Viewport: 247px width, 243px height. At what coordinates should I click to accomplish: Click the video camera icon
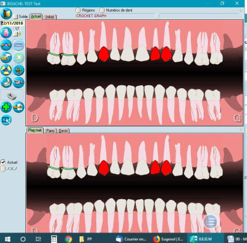pyautogui.click(x=19, y=83)
